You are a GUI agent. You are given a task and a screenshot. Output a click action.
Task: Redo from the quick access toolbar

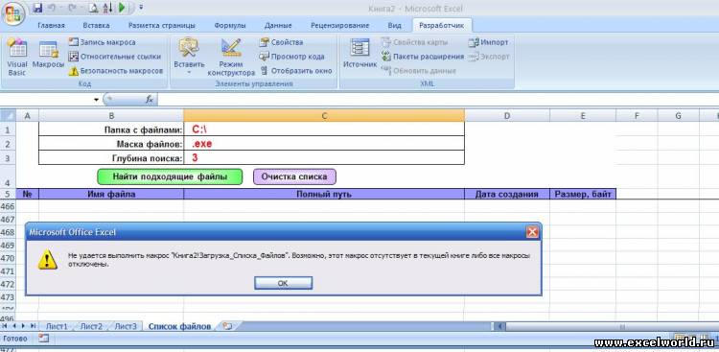click(x=72, y=8)
